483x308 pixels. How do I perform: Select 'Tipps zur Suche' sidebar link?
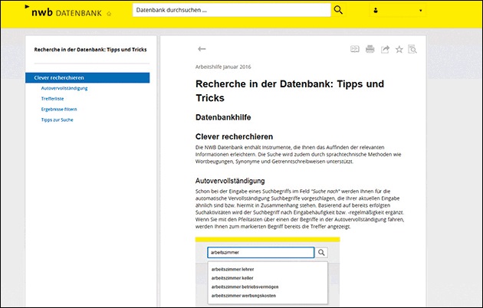pos(58,120)
